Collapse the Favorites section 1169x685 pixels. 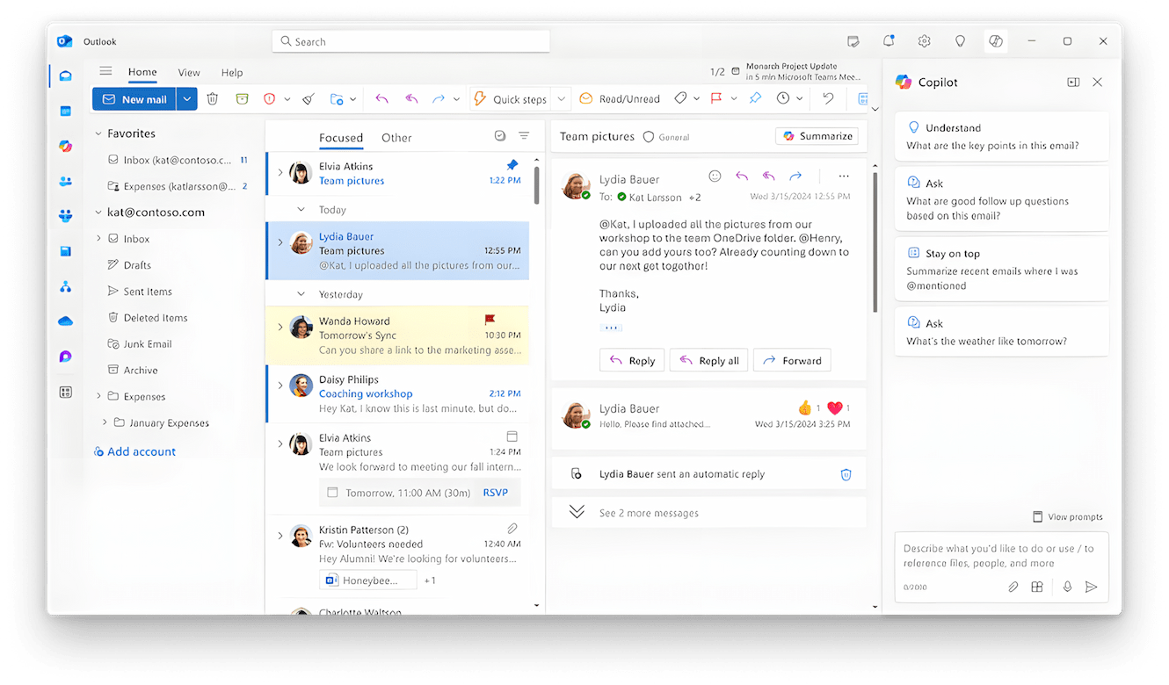98,133
